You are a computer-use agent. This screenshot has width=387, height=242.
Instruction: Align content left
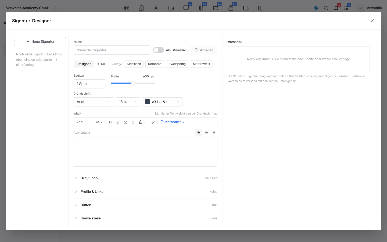pos(199,133)
